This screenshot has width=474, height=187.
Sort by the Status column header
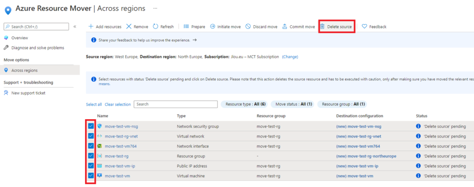pyautogui.click(x=421, y=116)
